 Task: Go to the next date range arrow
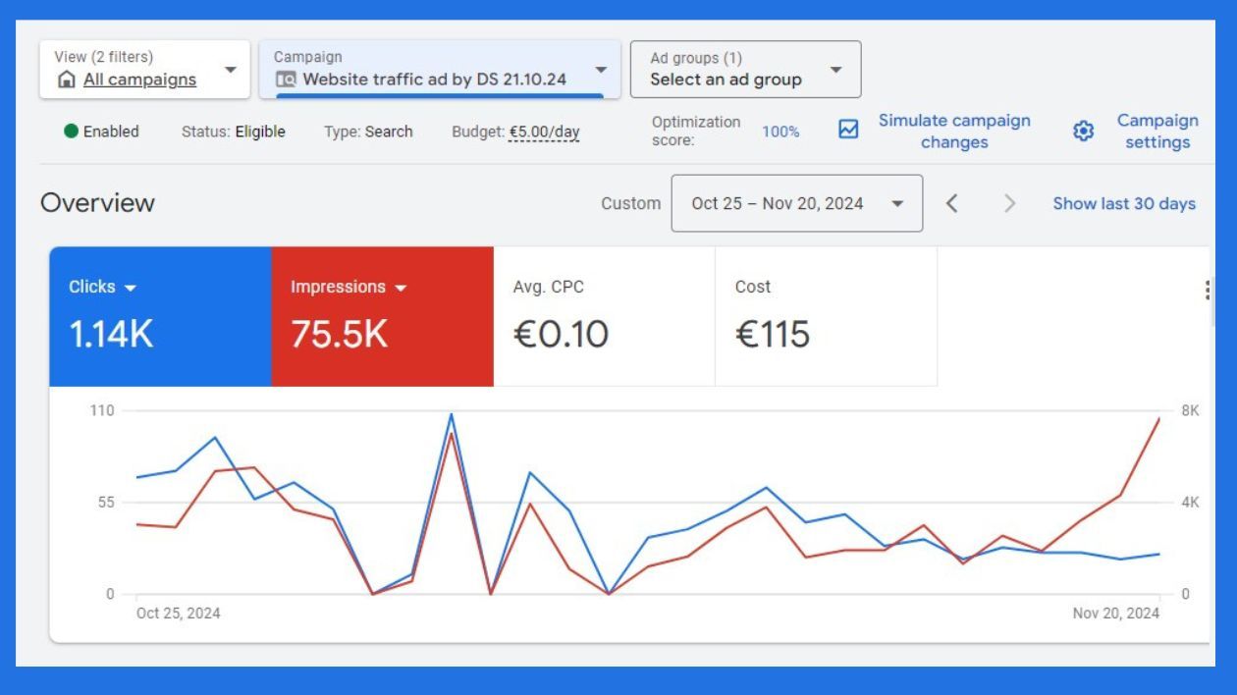1009,203
